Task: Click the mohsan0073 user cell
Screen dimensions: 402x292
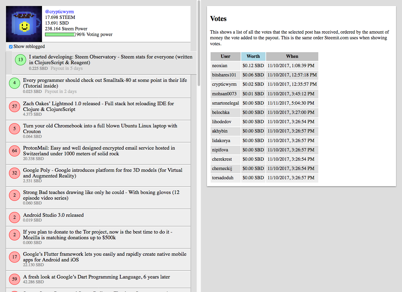Action: pos(226,94)
